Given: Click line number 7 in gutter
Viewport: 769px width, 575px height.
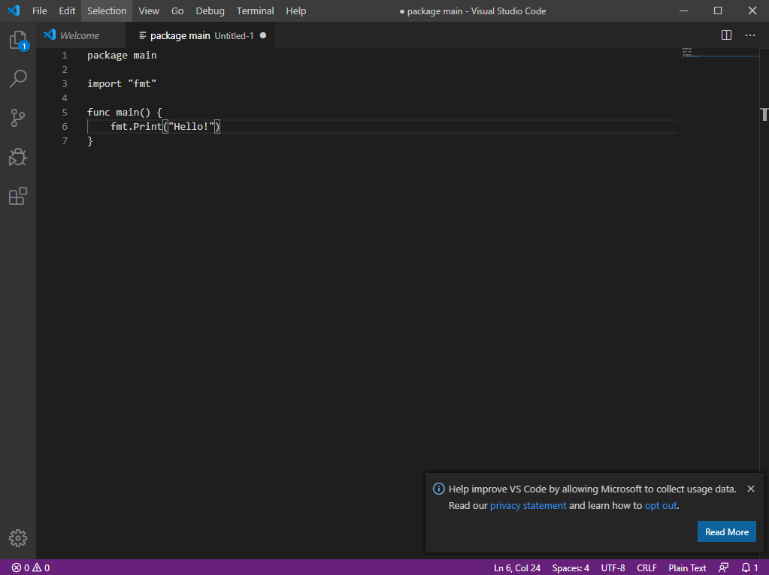Looking at the screenshot, I should pyautogui.click(x=64, y=140).
